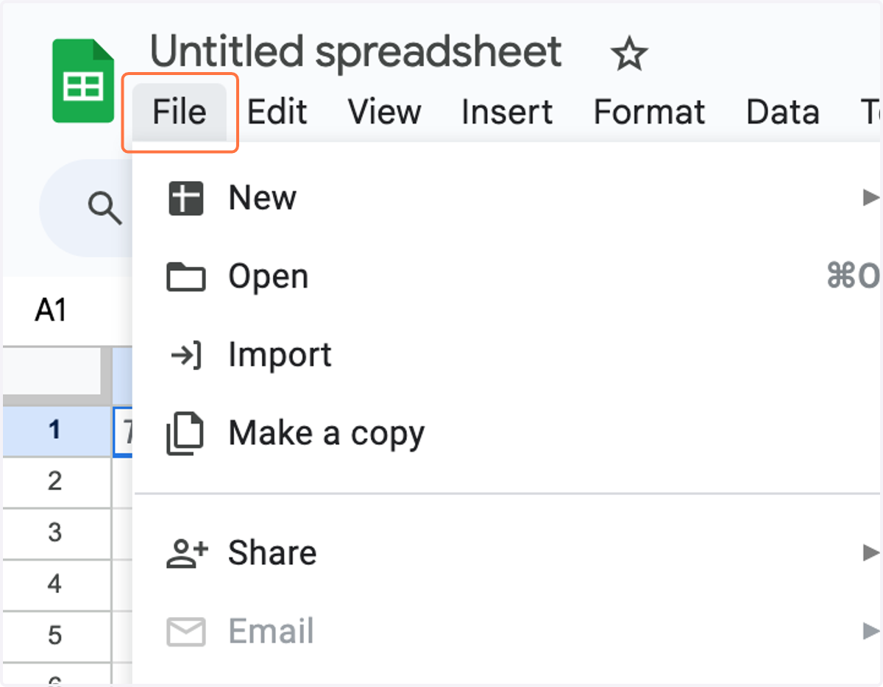Choose New from the File menu
This screenshot has width=883, height=687.
click(x=506, y=198)
